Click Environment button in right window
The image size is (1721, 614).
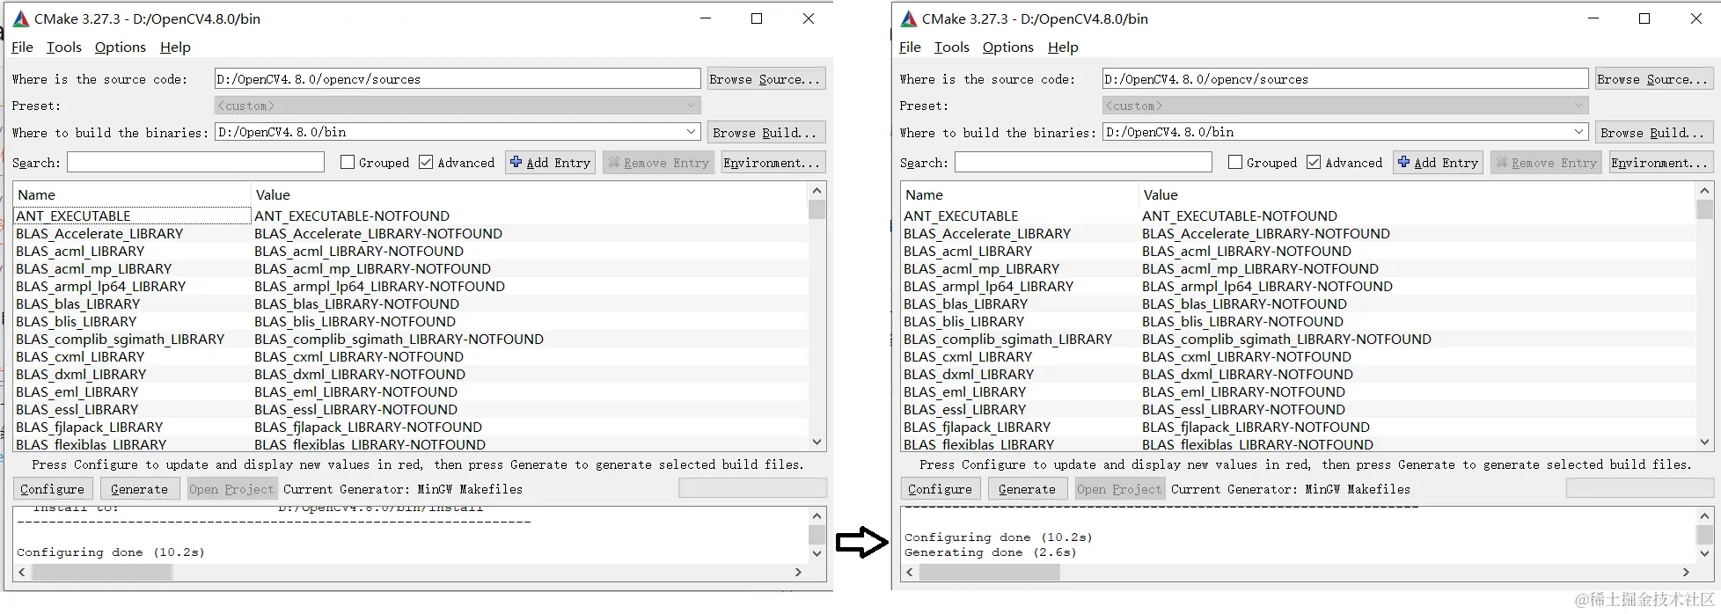pos(1659,163)
